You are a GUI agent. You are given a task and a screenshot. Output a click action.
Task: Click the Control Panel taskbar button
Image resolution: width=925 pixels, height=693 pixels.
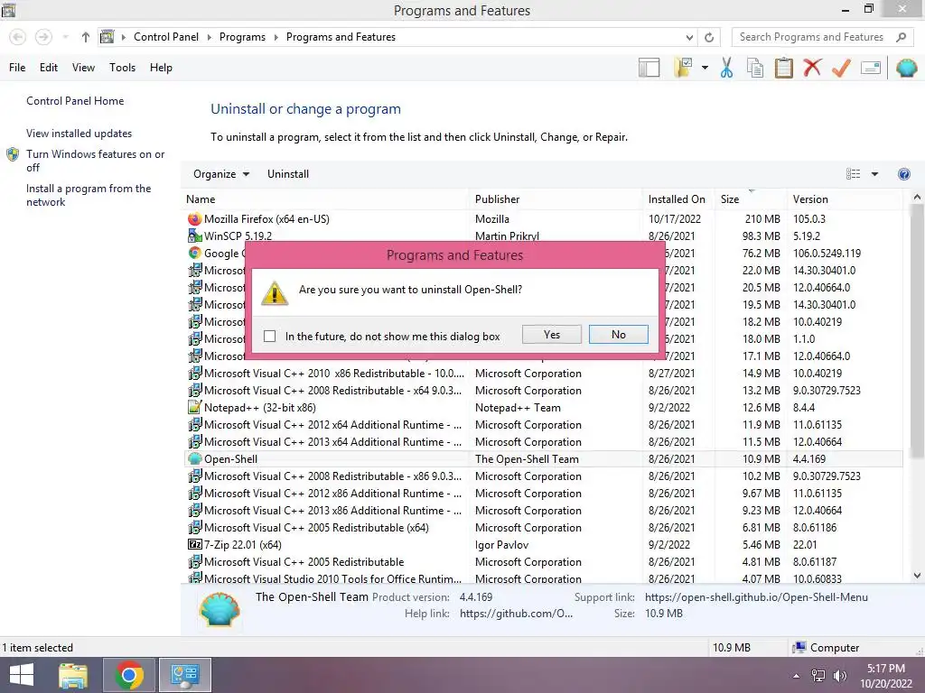[184, 675]
